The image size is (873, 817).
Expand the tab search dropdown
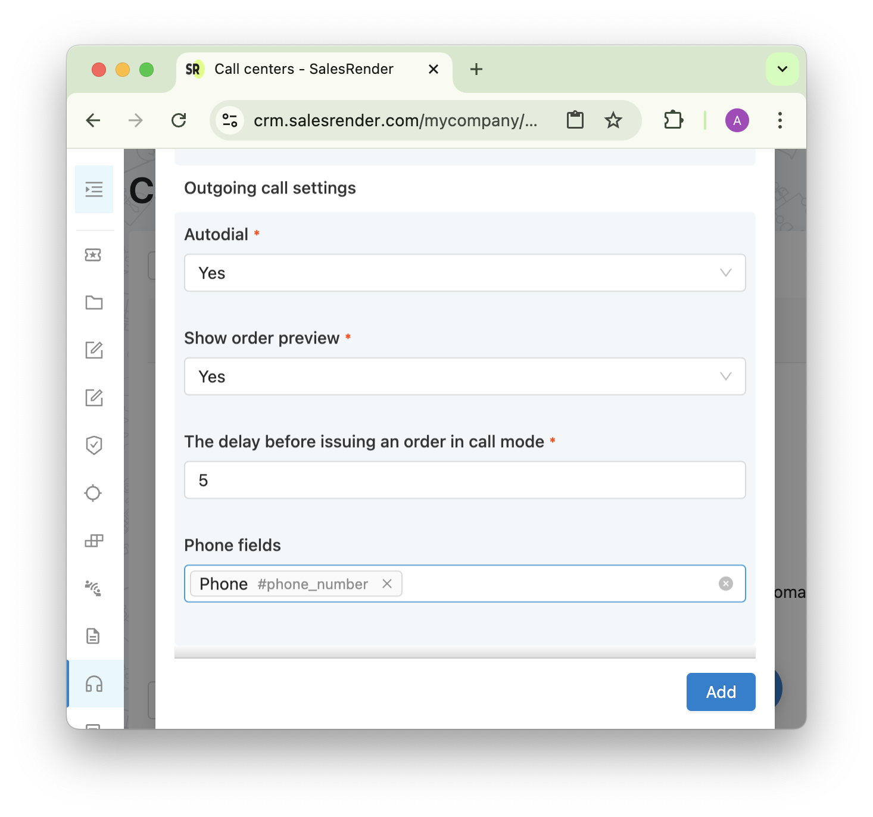[782, 69]
